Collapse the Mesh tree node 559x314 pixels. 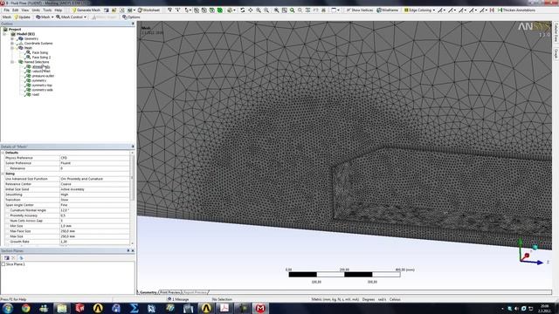click(12, 48)
